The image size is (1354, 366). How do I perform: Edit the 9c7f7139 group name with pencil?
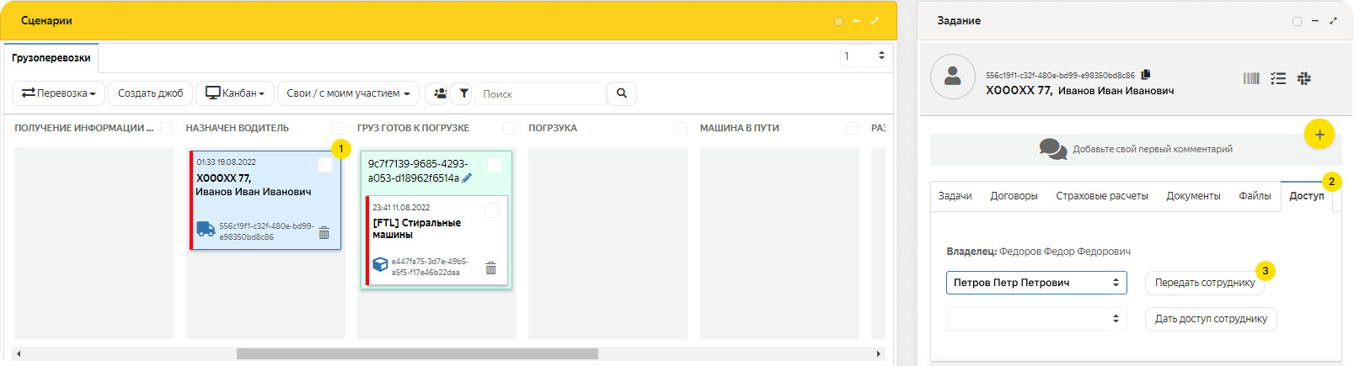(467, 178)
